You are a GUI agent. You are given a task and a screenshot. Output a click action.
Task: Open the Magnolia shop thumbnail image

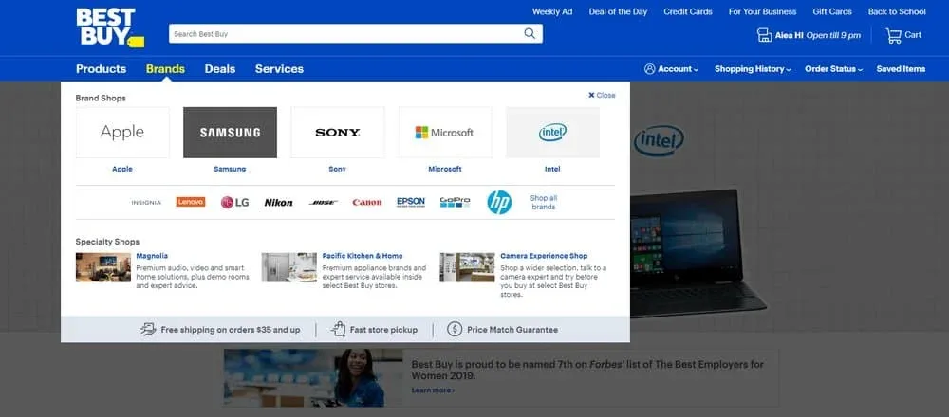tap(102, 267)
